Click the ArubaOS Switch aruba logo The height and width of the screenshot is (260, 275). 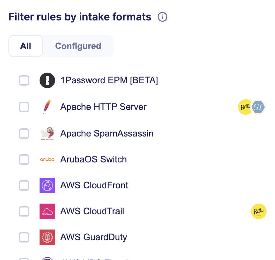click(47, 159)
